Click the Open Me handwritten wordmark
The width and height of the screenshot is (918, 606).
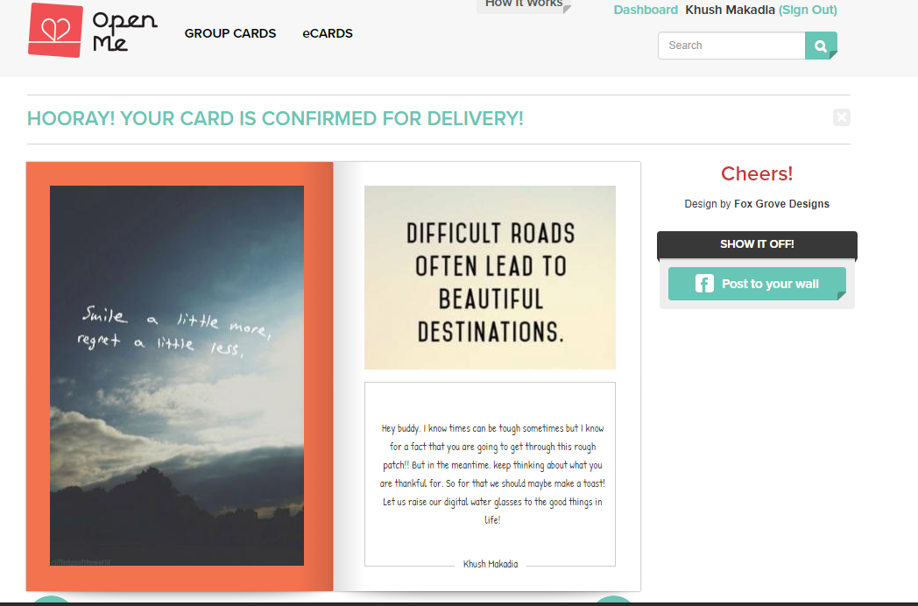coord(124,31)
